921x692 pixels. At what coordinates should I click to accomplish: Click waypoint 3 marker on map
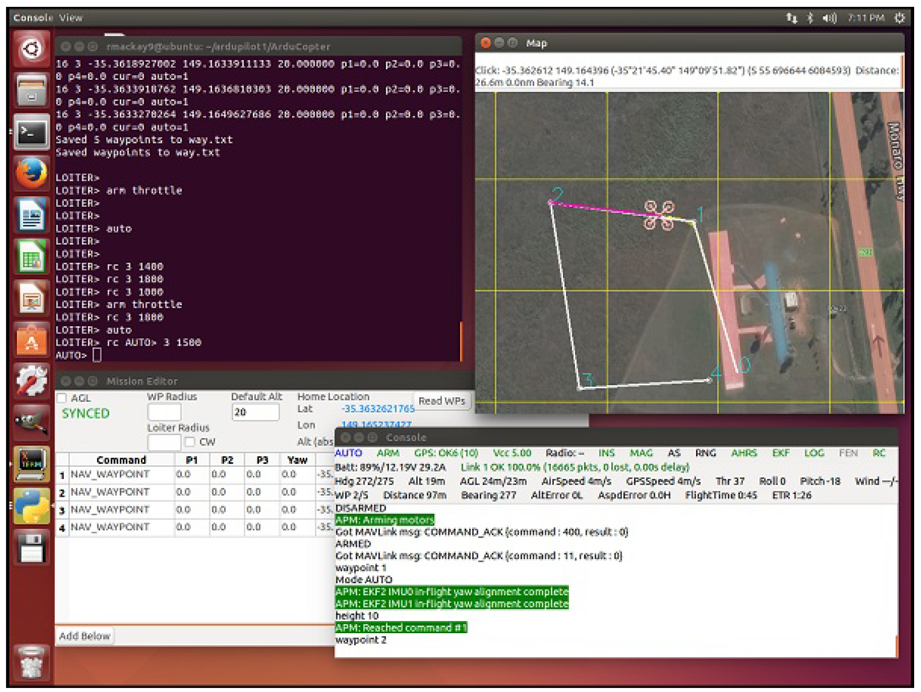580,387
